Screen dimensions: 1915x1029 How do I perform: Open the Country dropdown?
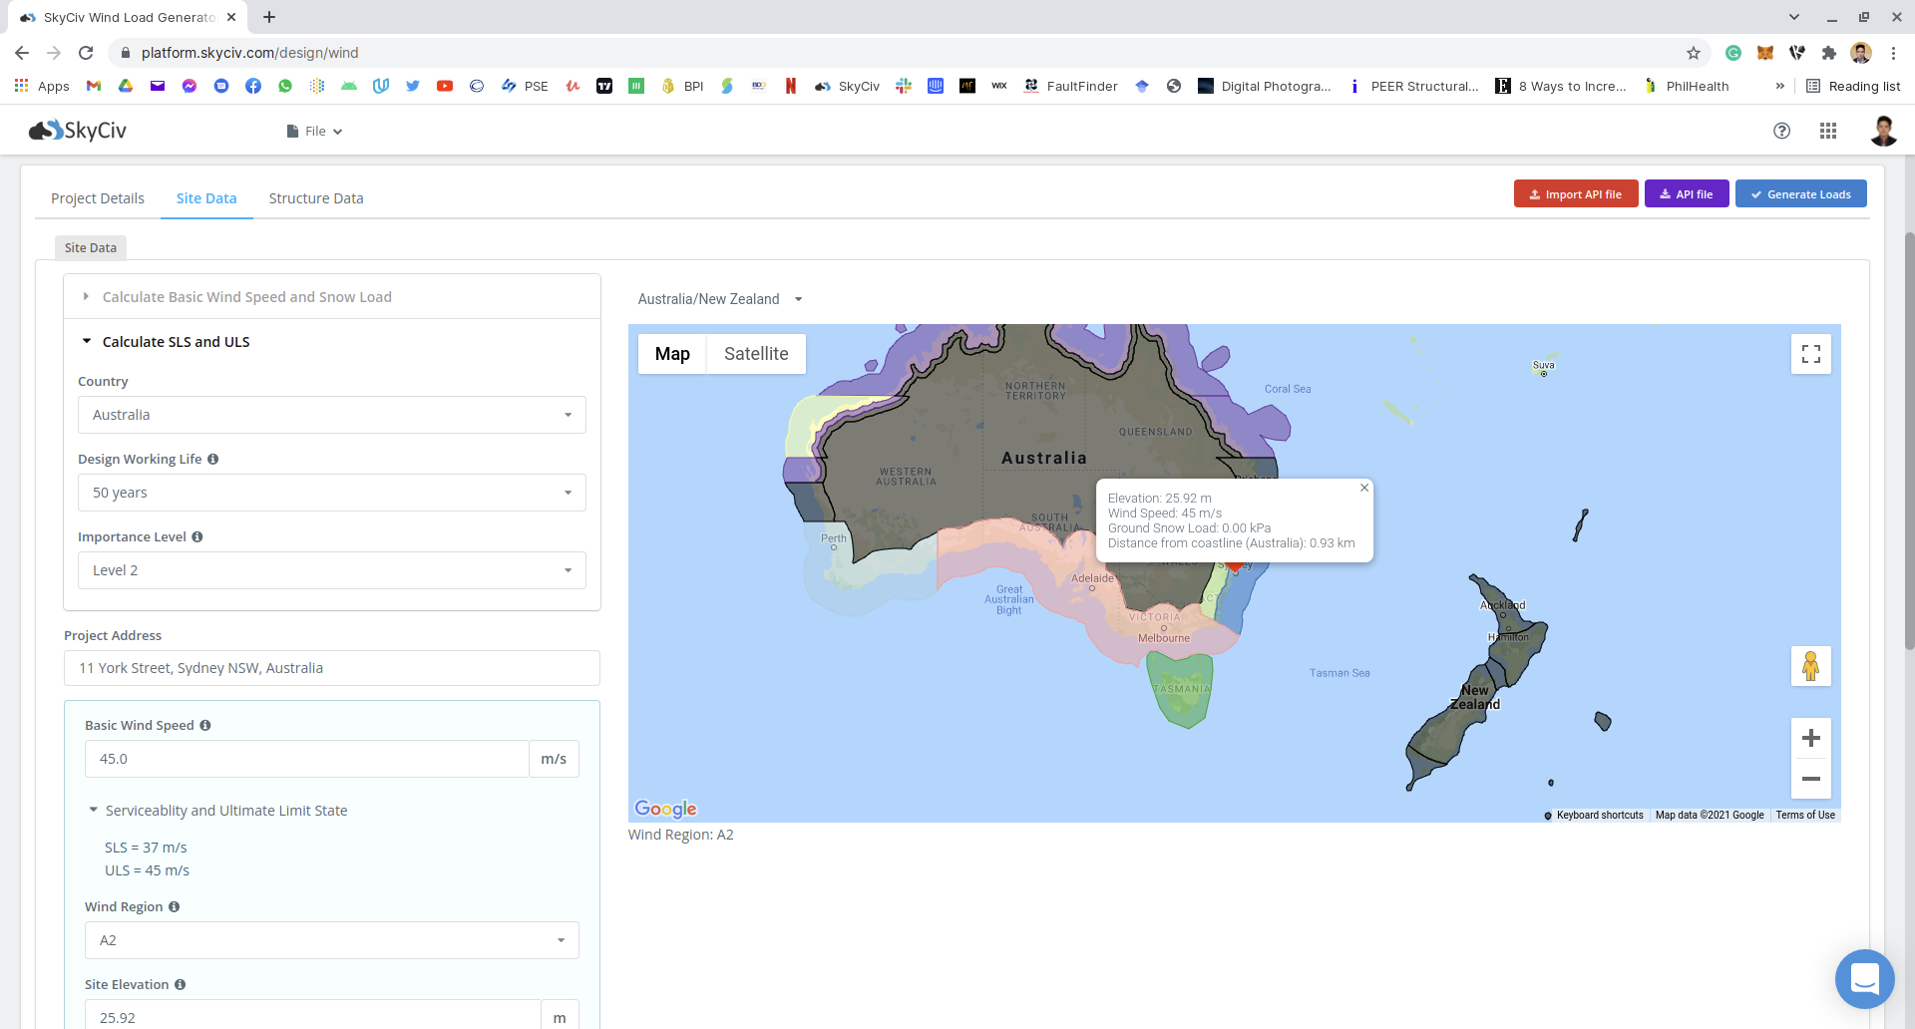point(331,415)
